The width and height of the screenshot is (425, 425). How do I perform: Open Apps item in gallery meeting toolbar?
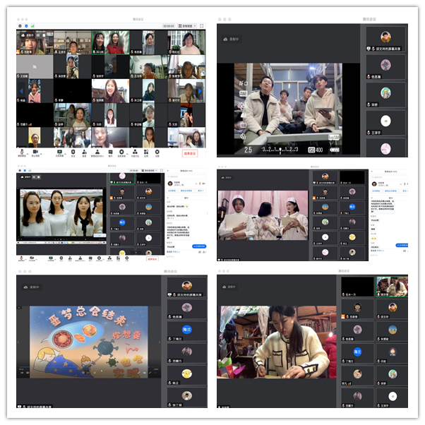point(146,152)
